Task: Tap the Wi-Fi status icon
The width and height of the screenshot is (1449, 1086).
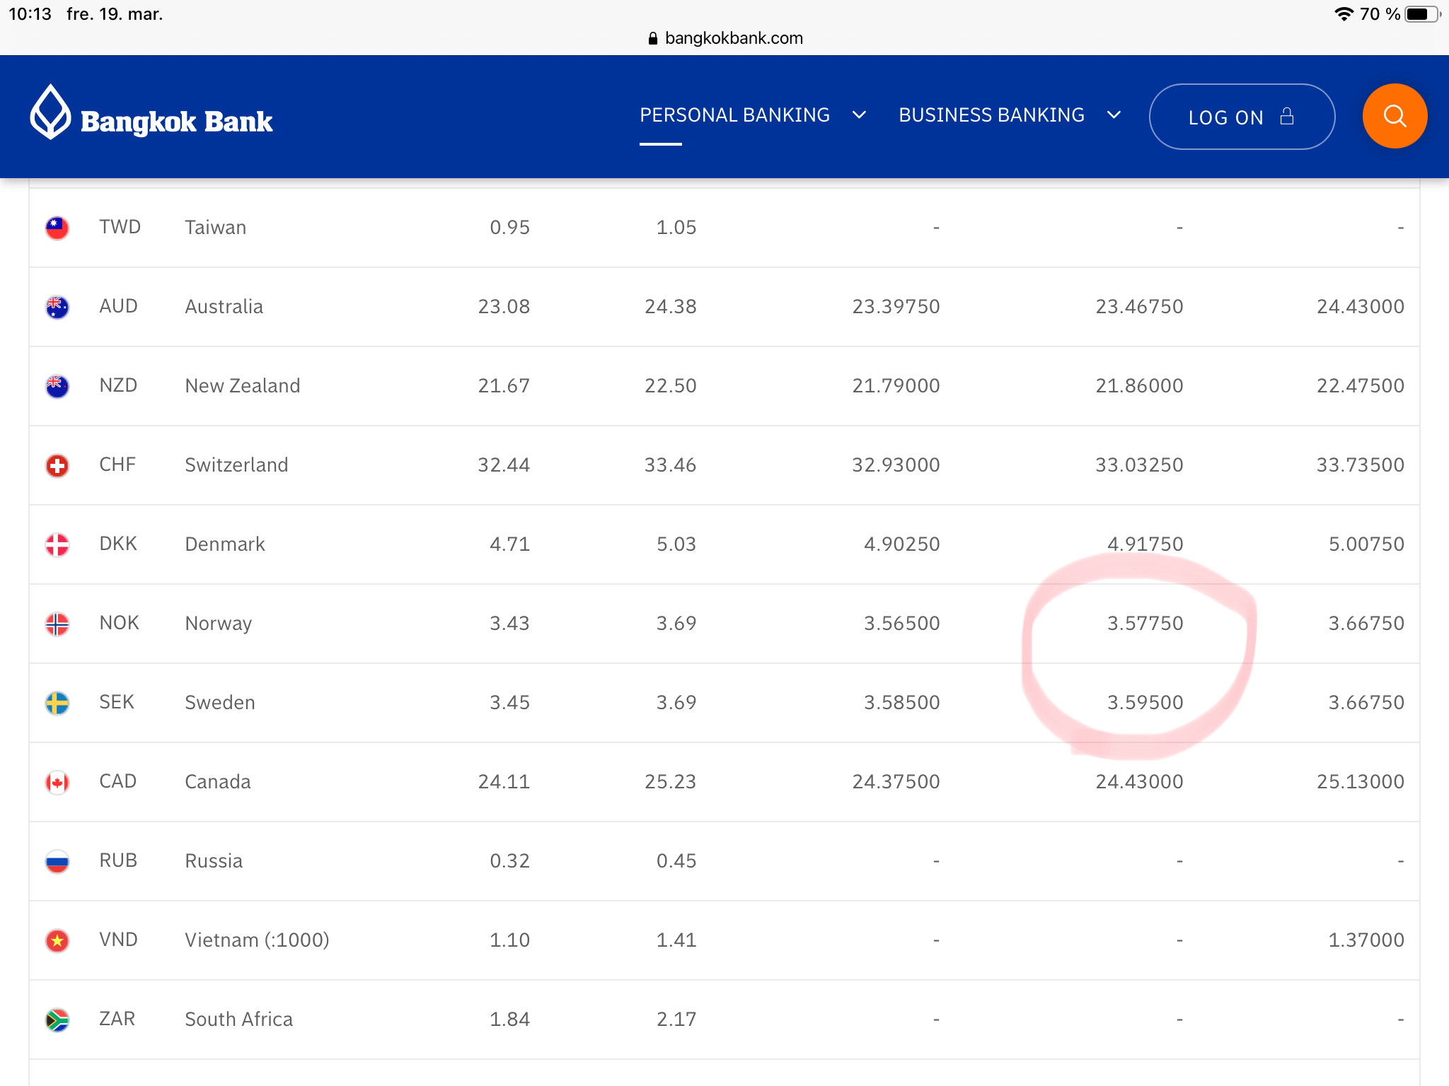Action: click(1343, 14)
